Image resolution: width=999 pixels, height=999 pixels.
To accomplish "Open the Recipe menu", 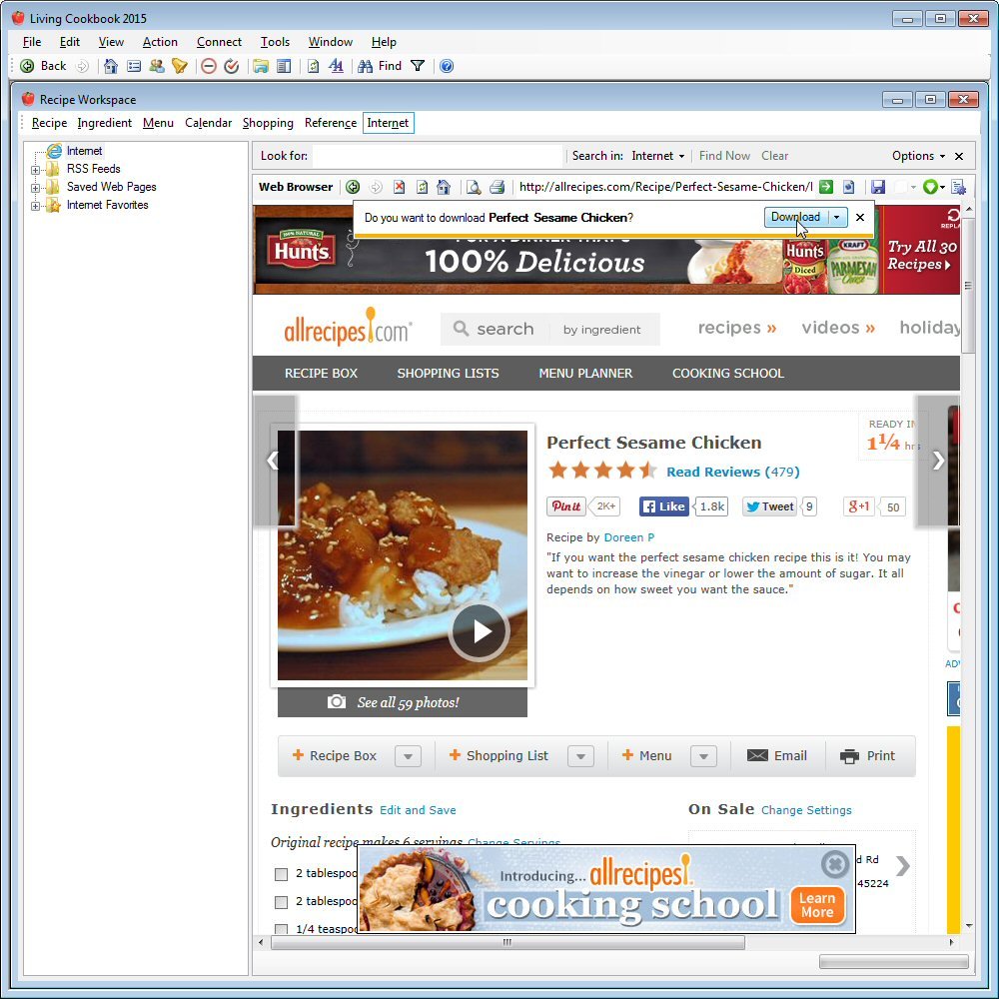I will tap(49, 123).
